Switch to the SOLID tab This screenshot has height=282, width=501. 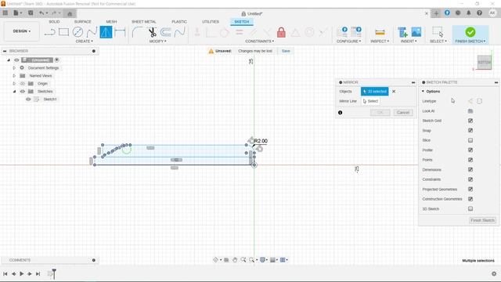54,21
